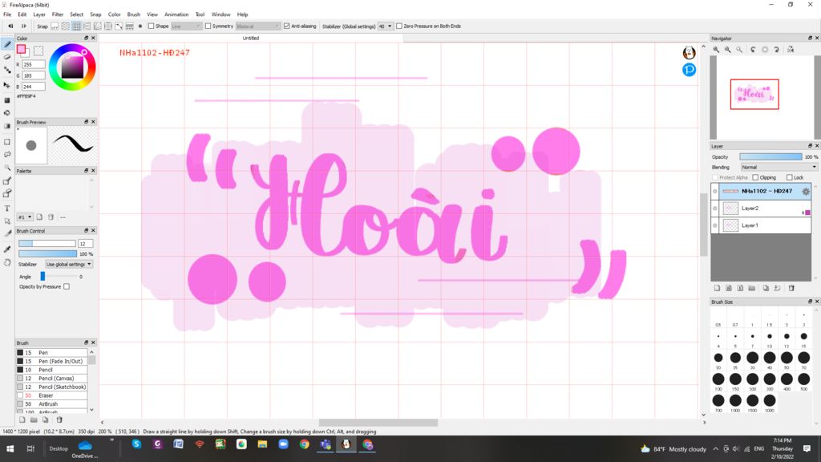This screenshot has height=462, width=821.
Task: Delete the layer with trash icon
Action: pos(791,288)
